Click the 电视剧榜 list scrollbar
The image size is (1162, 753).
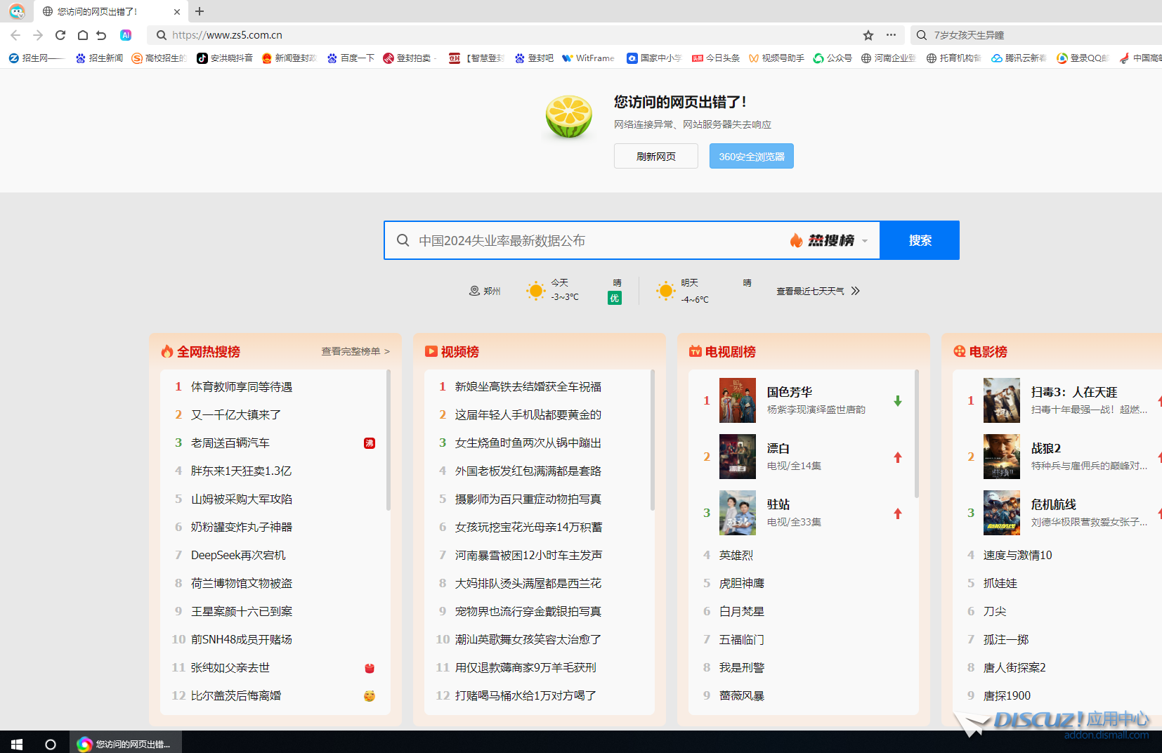point(917,433)
